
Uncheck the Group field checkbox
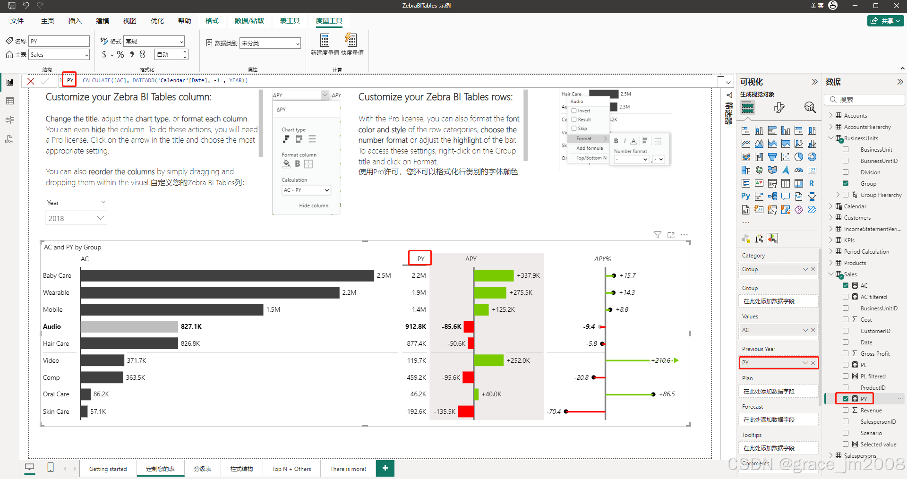click(x=846, y=184)
